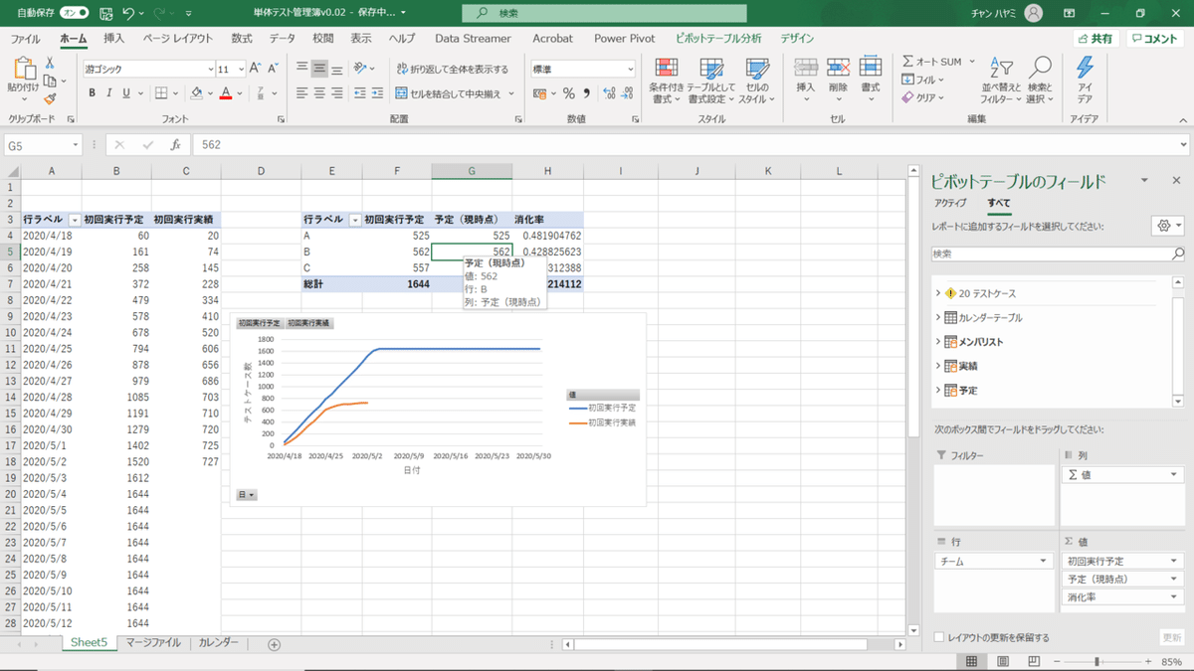The height and width of the screenshot is (671, 1194).
Task: Decrease font size with small A icon
Action: click(272, 69)
